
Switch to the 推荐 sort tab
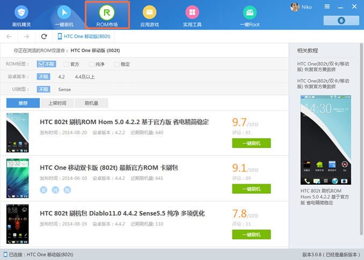tap(23, 103)
